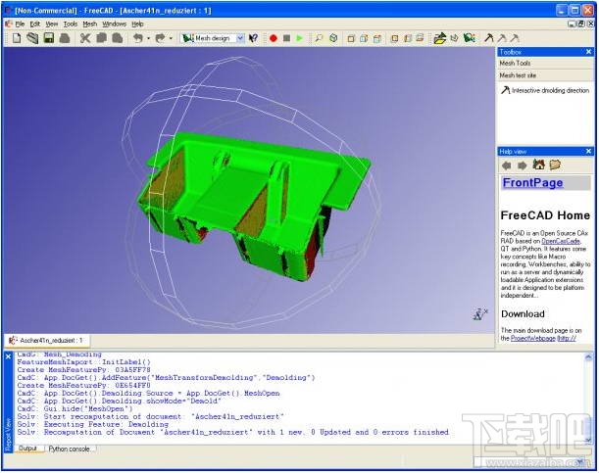The image size is (599, 473).
Task: Click the axis cross indicator in viewport
Action: (479, 314)
